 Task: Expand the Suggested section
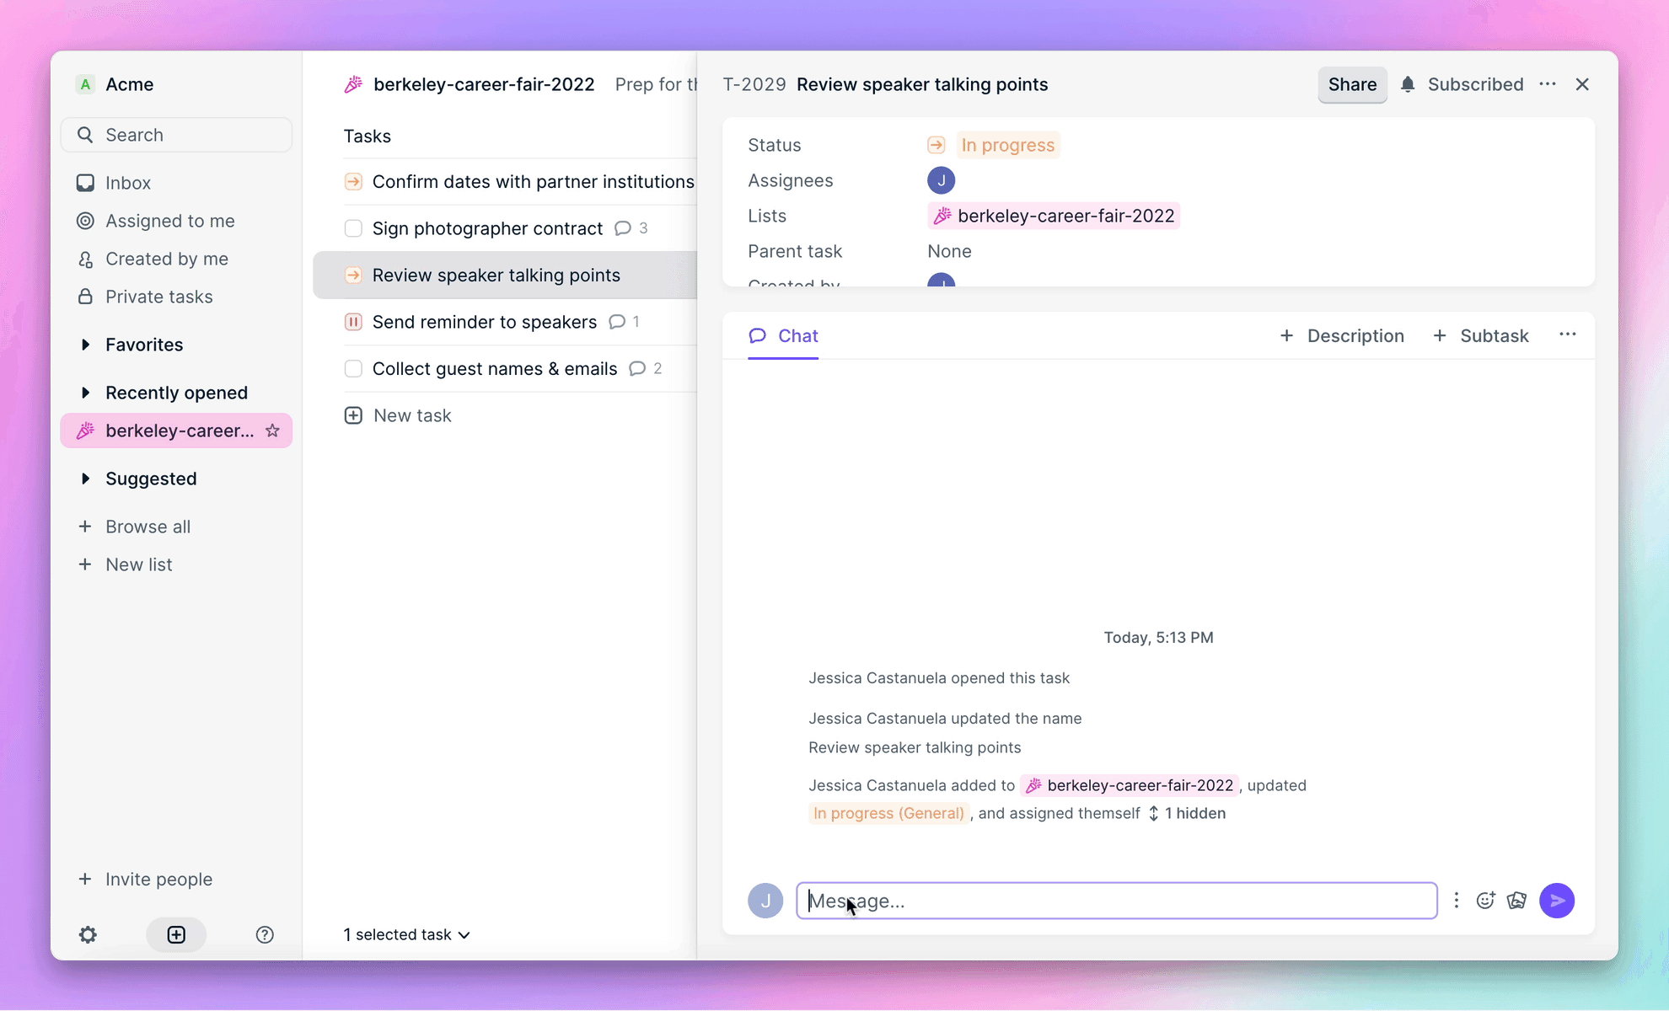click(x=85, y=479)
